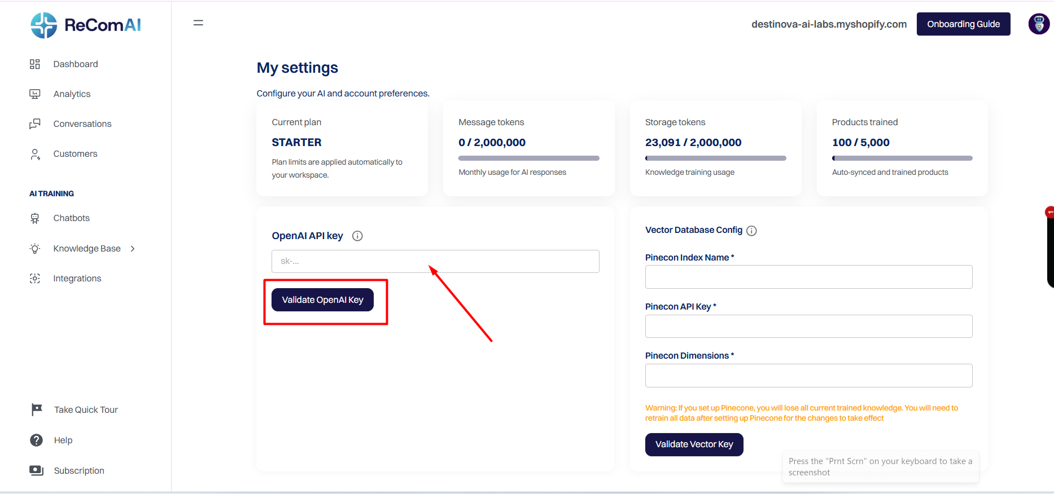The image size is (1054, 494).
Task: Click the Conversations chat icon
Action: pyautogui.click(x=35, y=124)
